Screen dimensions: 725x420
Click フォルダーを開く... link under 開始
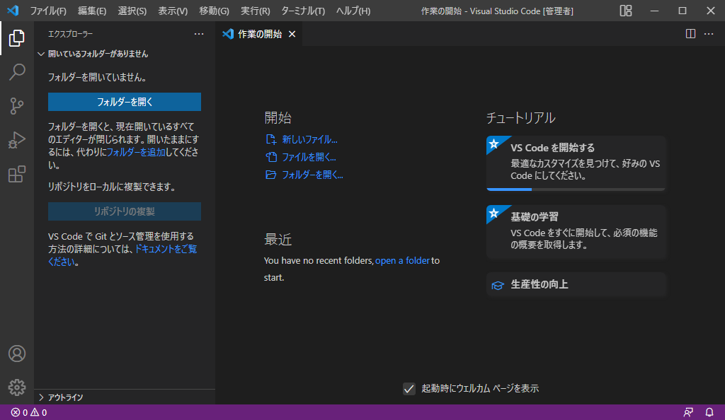coord(304,175)
